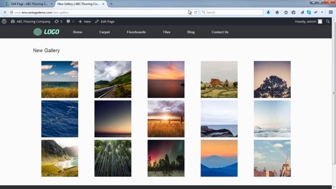
Task: Click the vertical page scrollbar
Action: click(x=334, y=92)
